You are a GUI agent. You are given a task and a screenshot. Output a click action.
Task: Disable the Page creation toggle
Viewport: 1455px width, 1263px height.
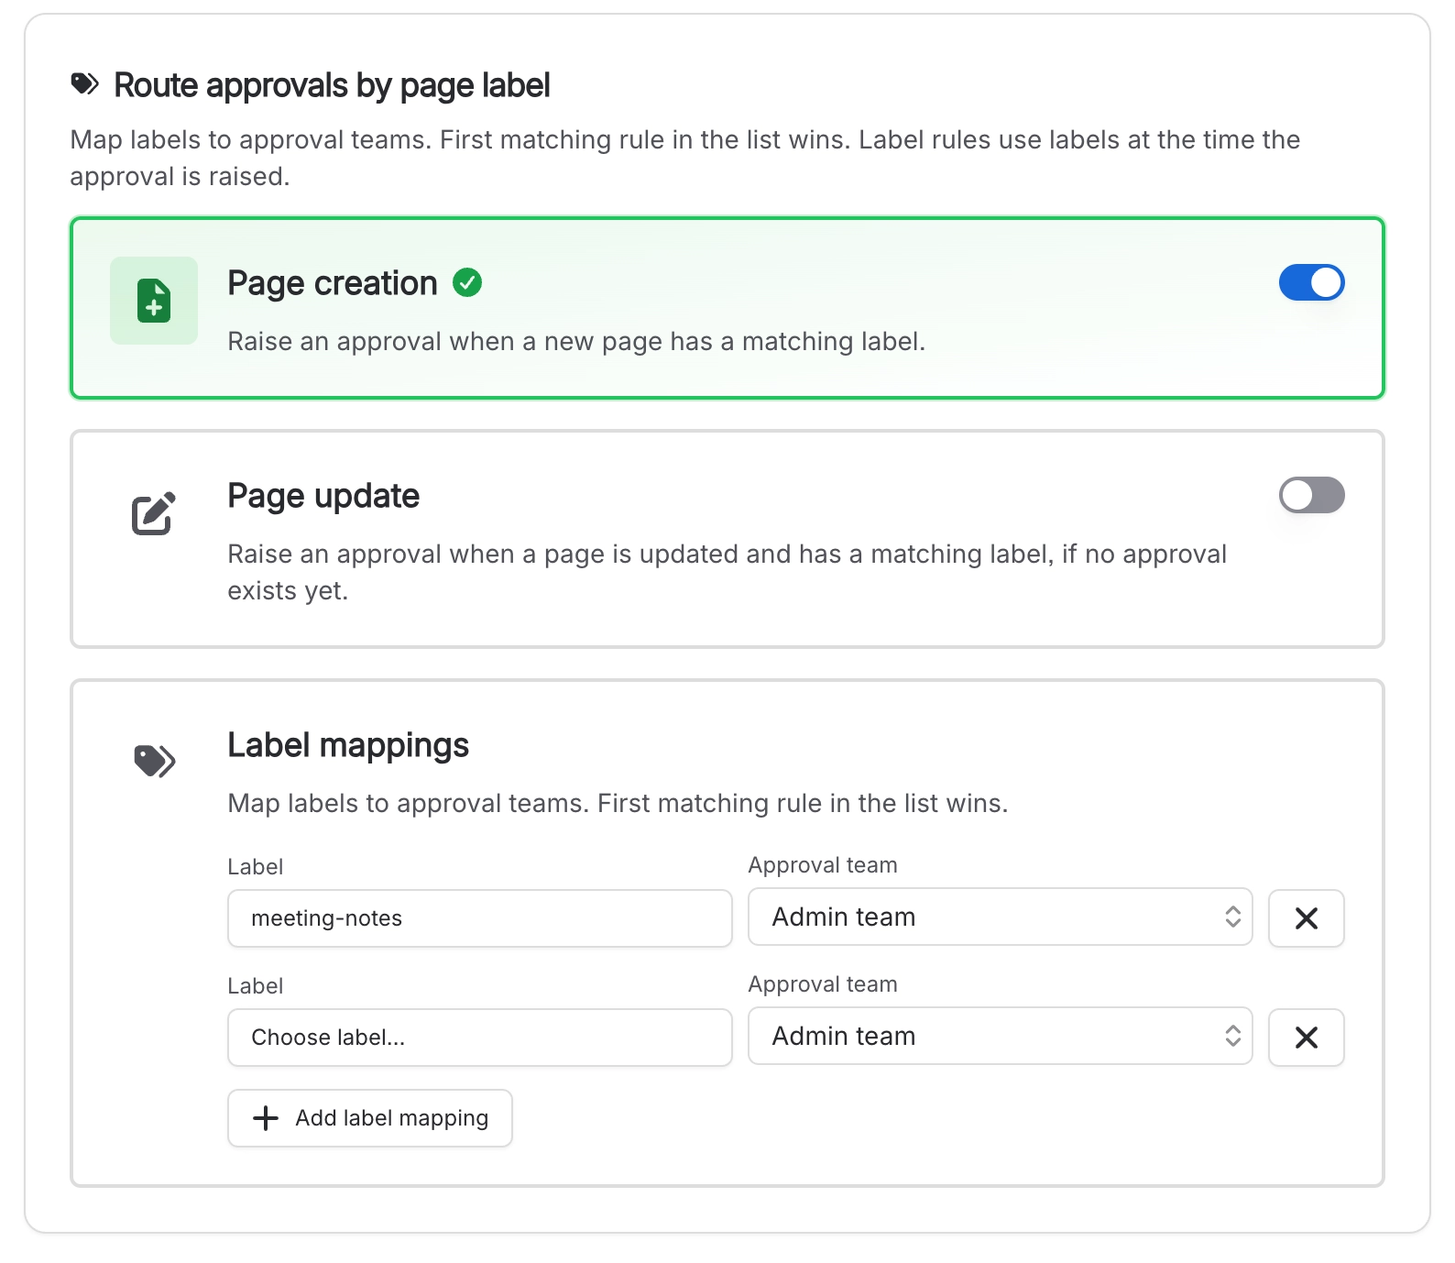[x=1311, y=282]
